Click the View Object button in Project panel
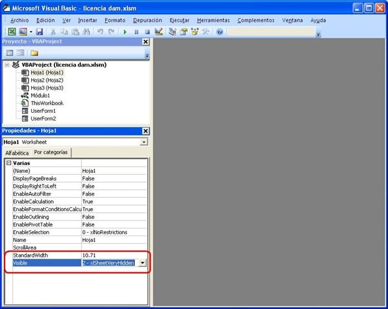388x309 pixels. 20,53
